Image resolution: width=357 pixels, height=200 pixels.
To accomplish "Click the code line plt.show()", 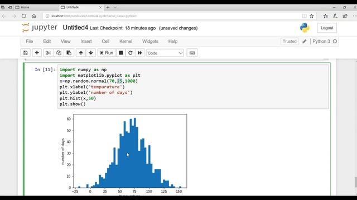I will coord(73,104).
